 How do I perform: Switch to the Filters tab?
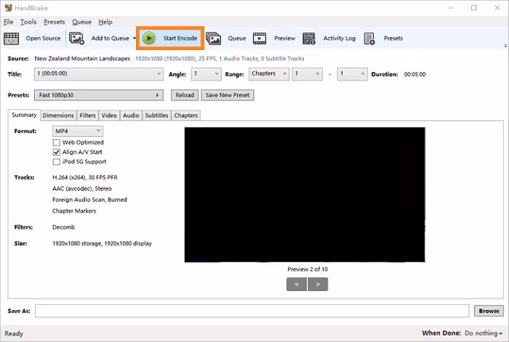pos(87,116)
